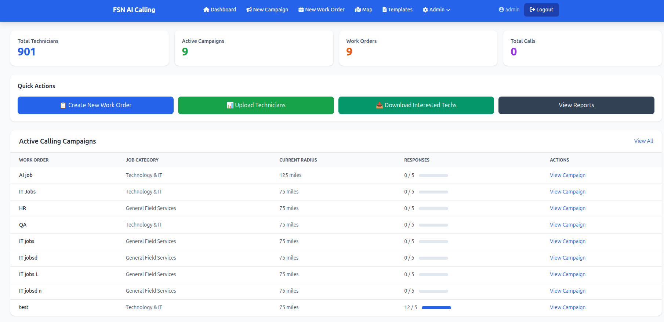View Campaign for IT Jobs row
The image size is (664, 322).
pyautogui.click(x=567, y=192)
